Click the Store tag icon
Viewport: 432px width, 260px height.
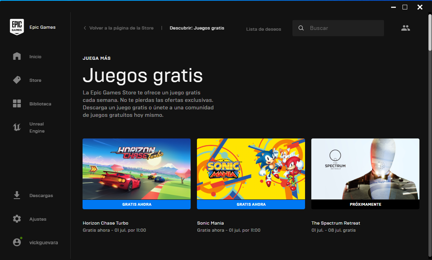(17, 80)
